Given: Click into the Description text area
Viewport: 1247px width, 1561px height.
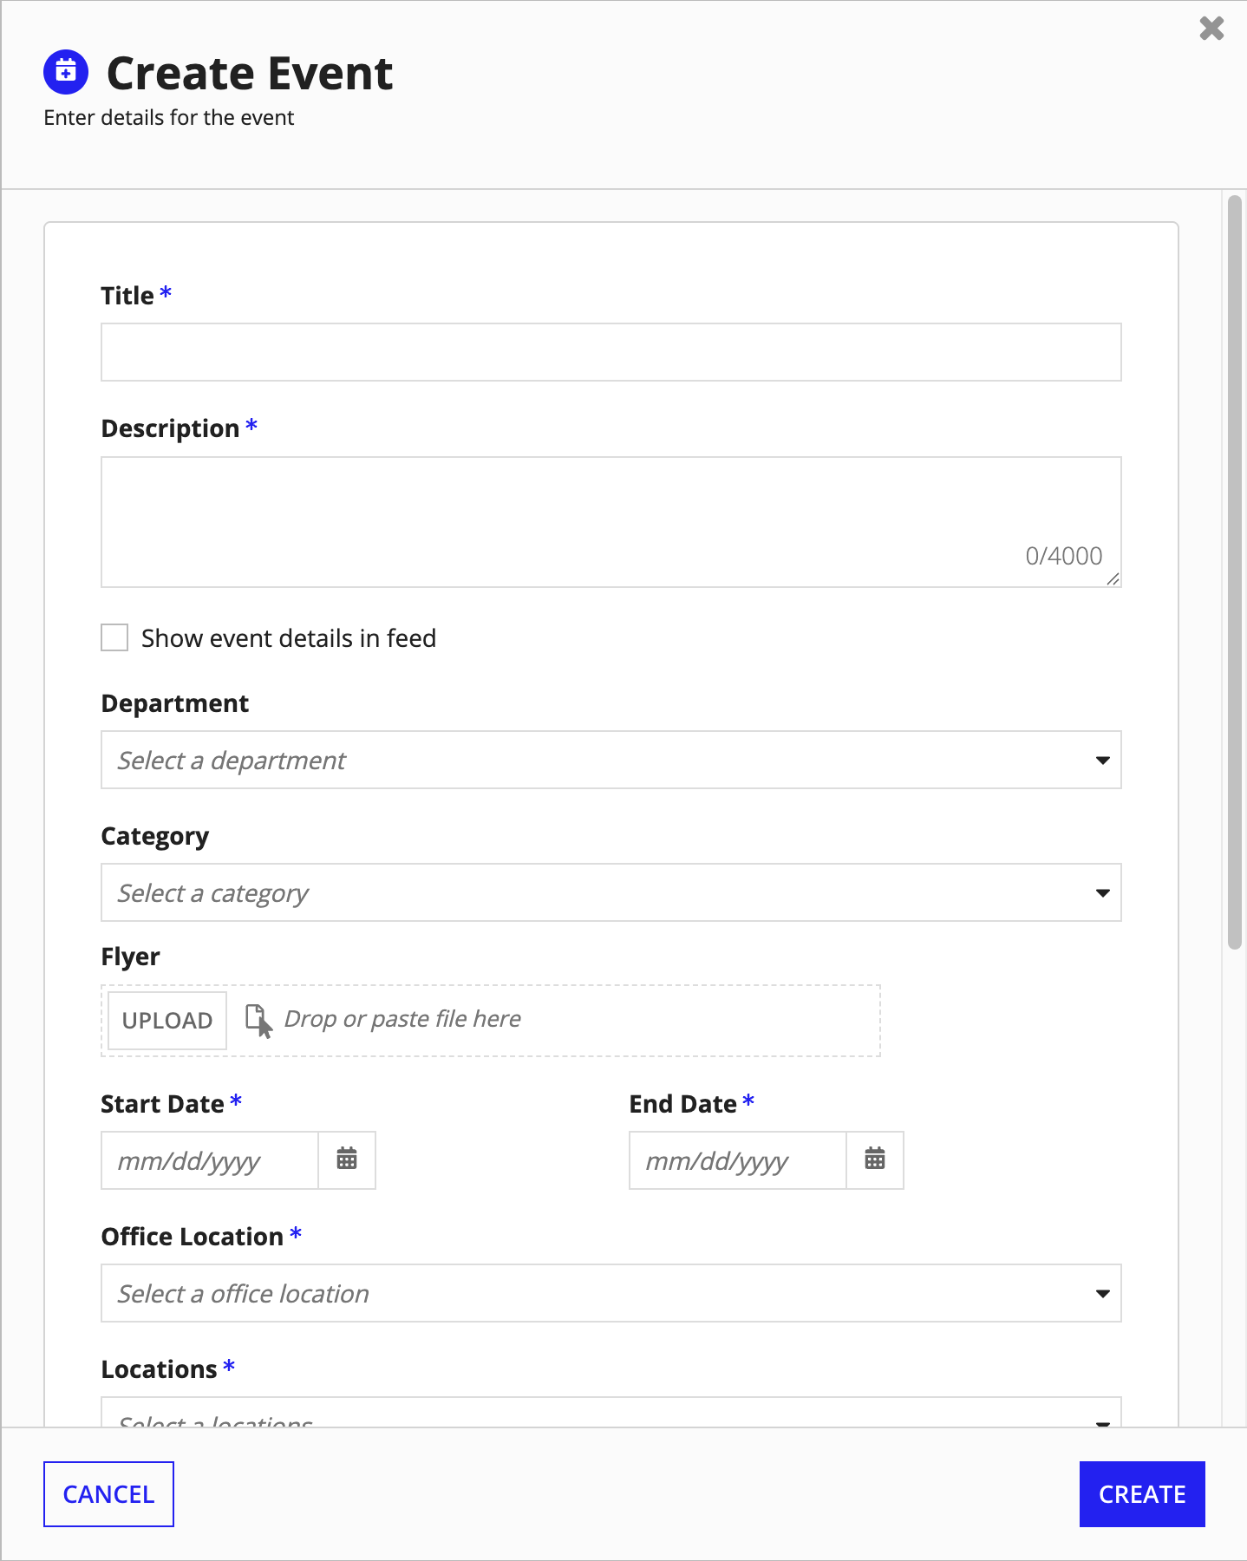Looking at the screenshot, I should pyautogui.click(x=611, y=522).
